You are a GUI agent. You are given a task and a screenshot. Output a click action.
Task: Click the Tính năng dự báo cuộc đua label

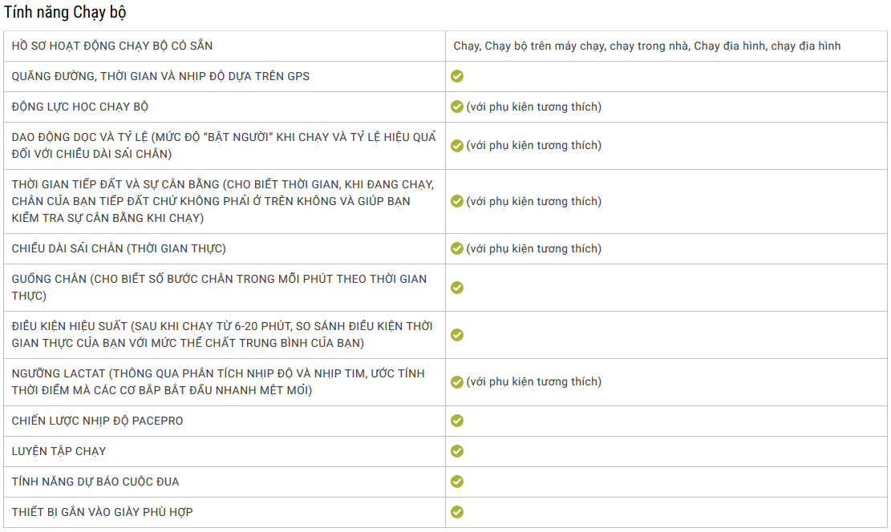(x=95, y=482)
